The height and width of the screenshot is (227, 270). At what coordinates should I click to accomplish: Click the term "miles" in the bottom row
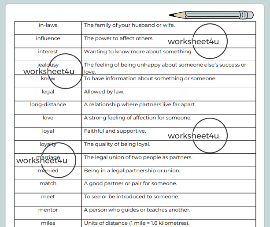[48, 223]
